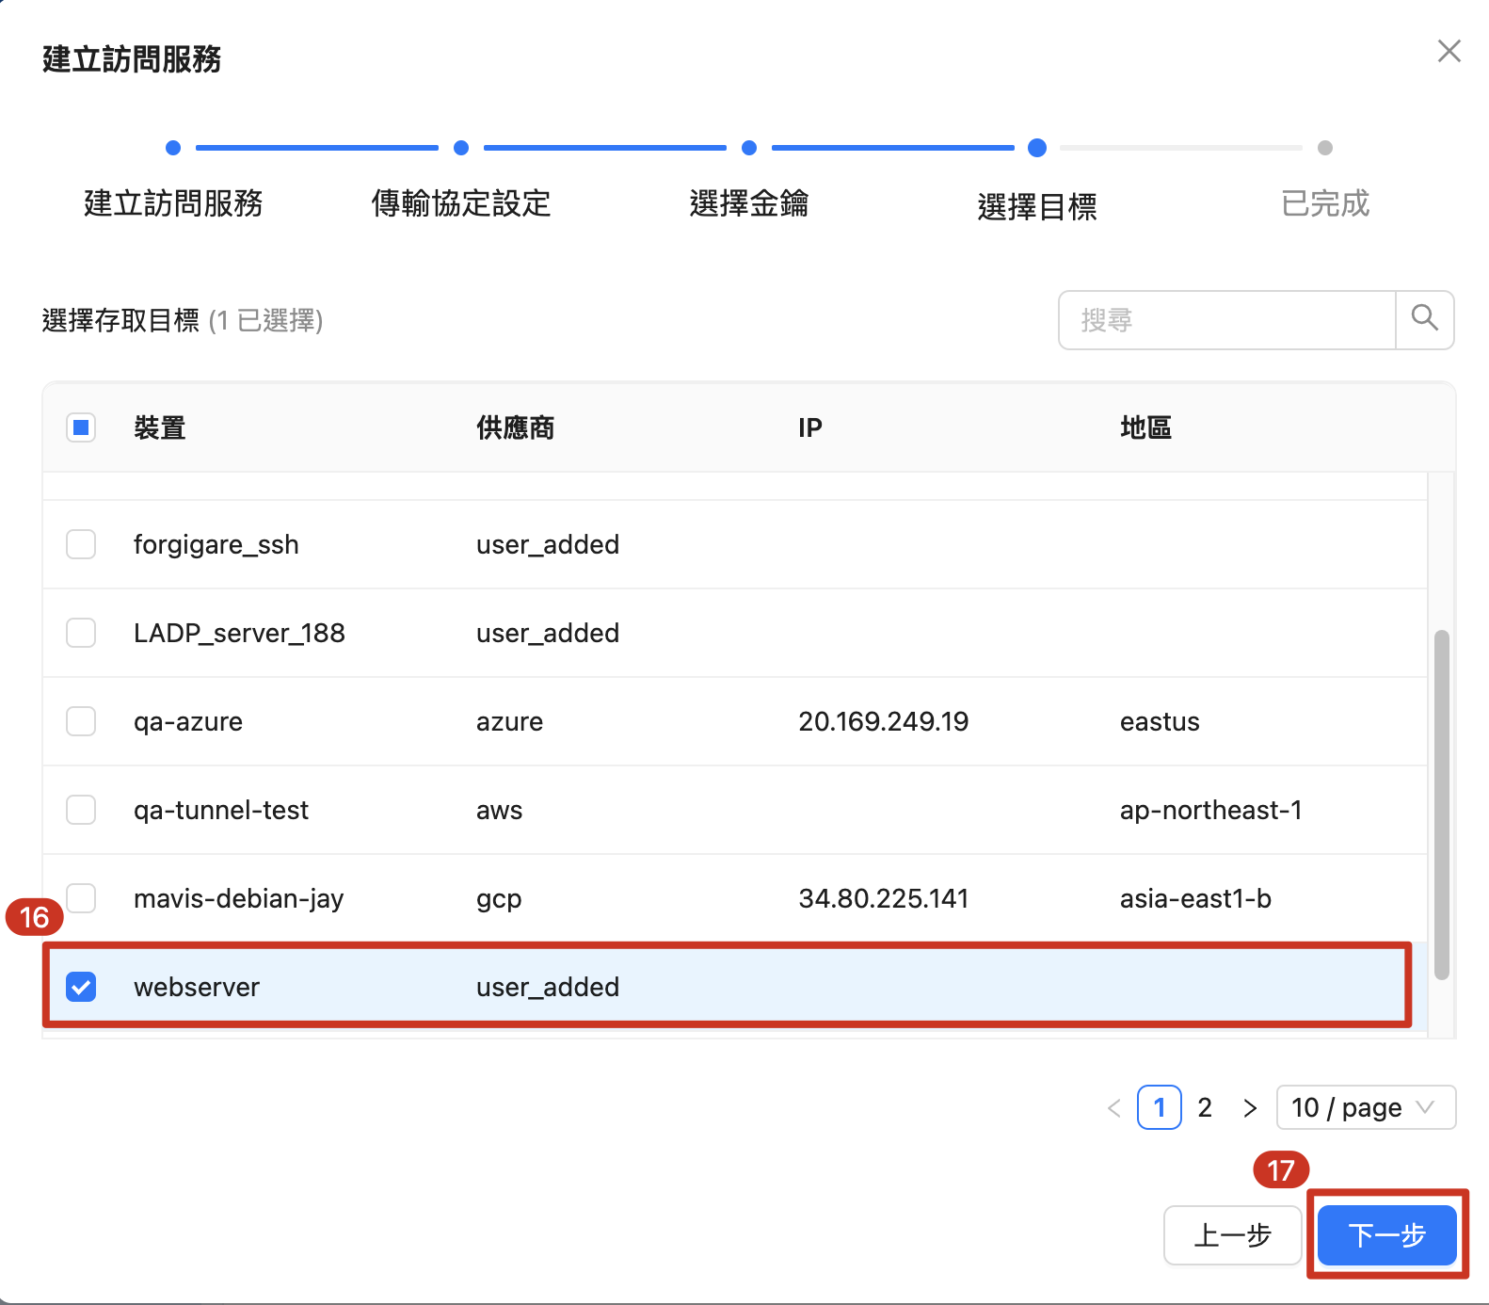Screen dimensions: 1489x1305
Task: Uncheck the webserver checkbox
Action: pos(81,987)
